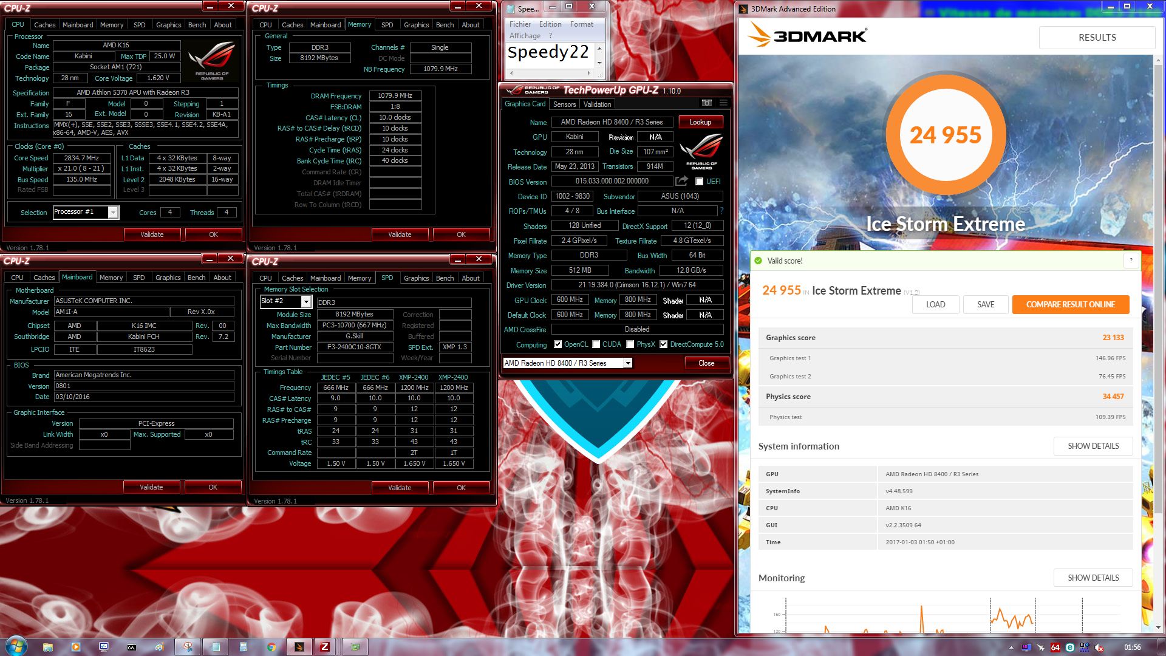Toggle the UEFI checkbox in GPU-Z
This screenshot has height=656, width=1166.
pos(699,181)
